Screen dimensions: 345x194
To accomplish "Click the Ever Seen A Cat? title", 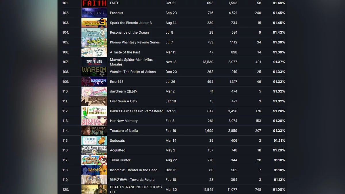I will 124,101.
